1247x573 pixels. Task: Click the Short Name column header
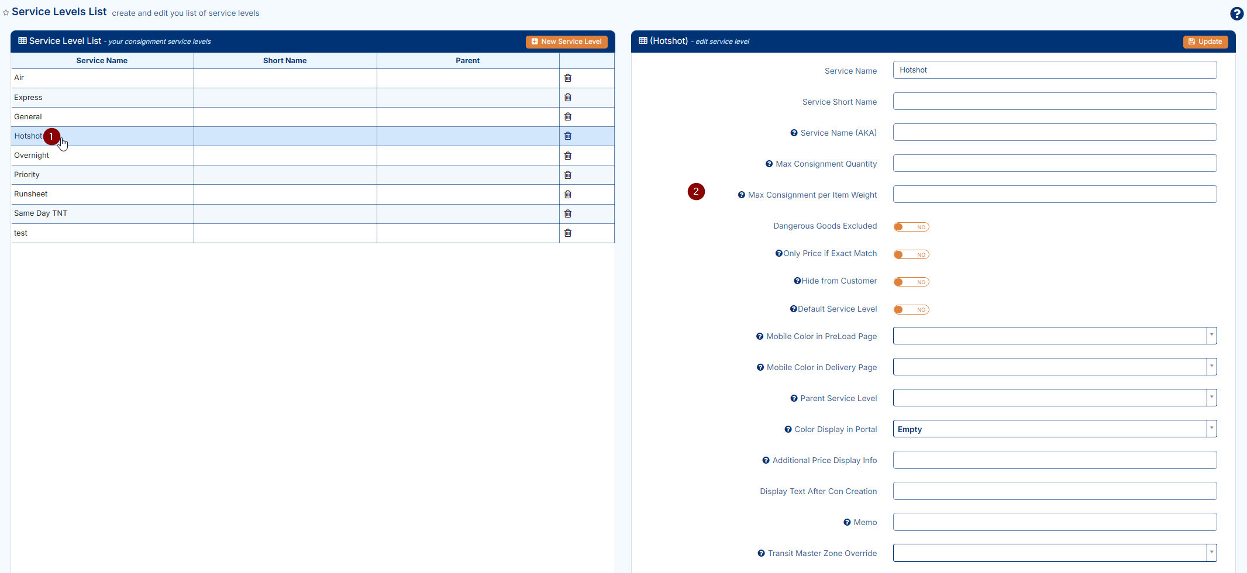[x=285, y=61]
